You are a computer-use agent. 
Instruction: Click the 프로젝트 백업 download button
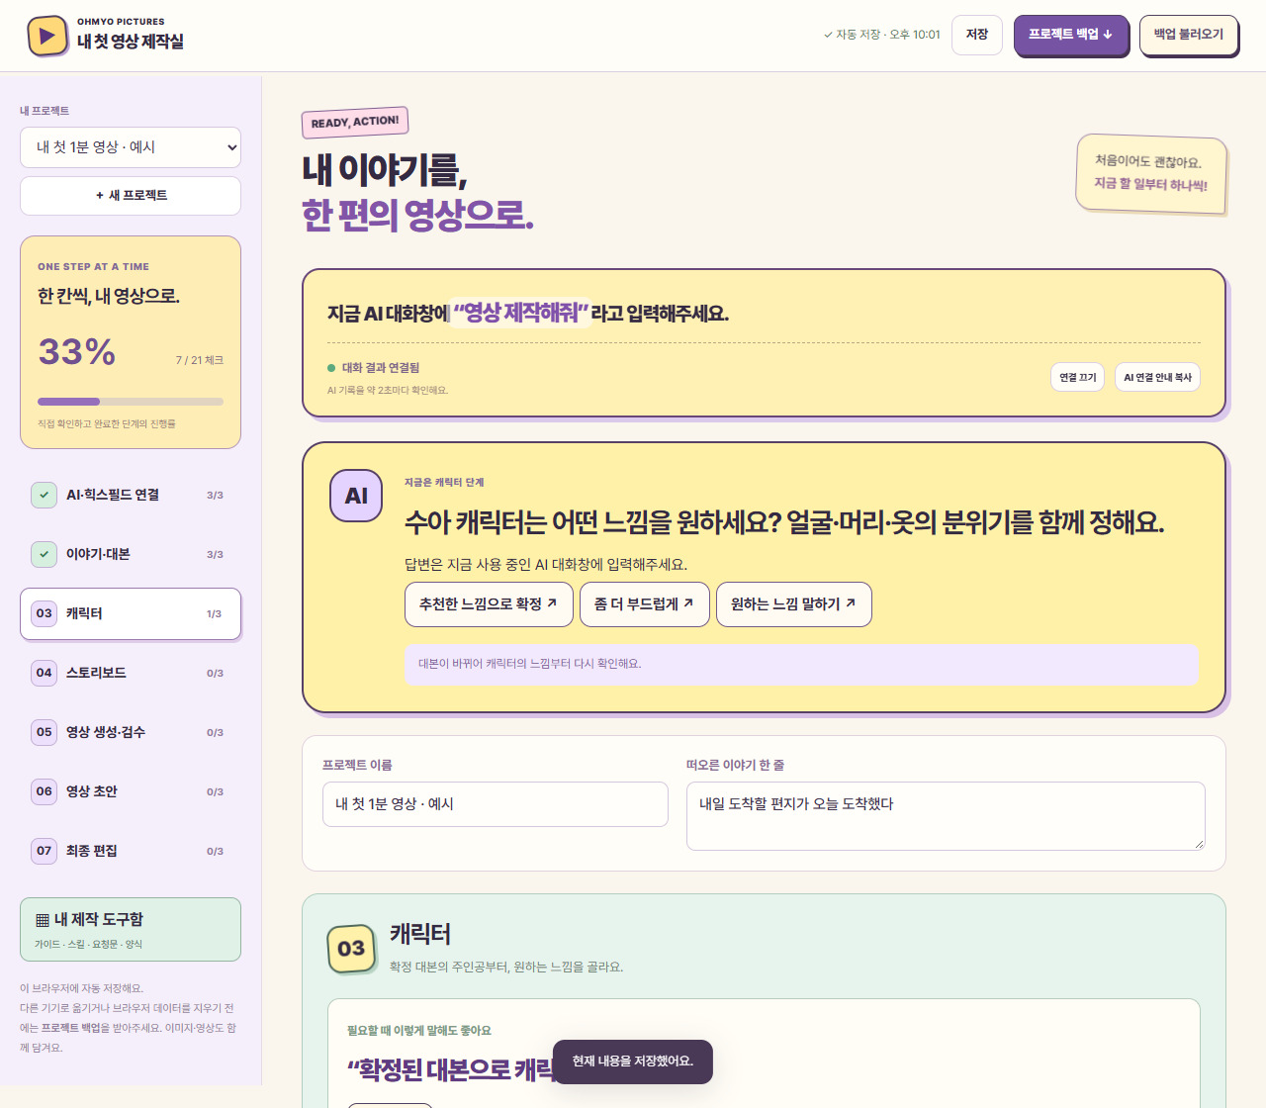1070,35
